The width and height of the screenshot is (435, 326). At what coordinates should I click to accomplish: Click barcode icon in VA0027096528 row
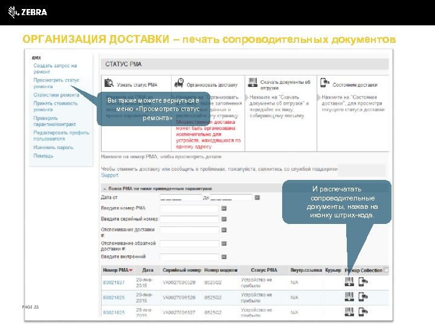[x=349, y=297]
